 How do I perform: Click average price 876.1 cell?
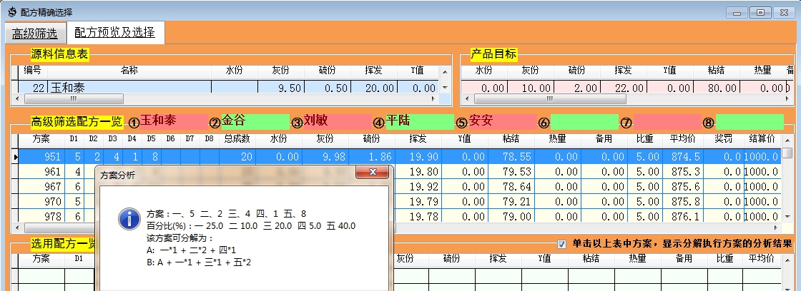(x=682, y=216)
